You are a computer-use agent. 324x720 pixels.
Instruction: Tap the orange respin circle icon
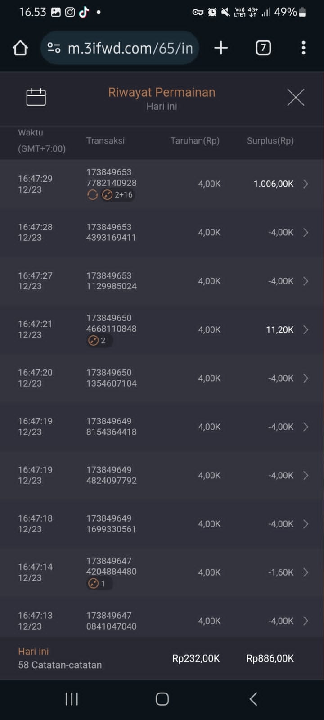point(93,195)
